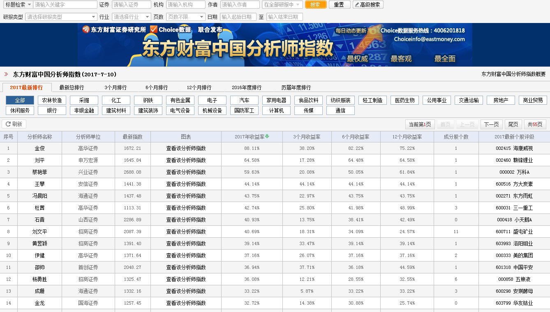This screenshot has height=312, width=550.
Task: Sort by 成分股个数 column header
Action: tap(456, 137)
